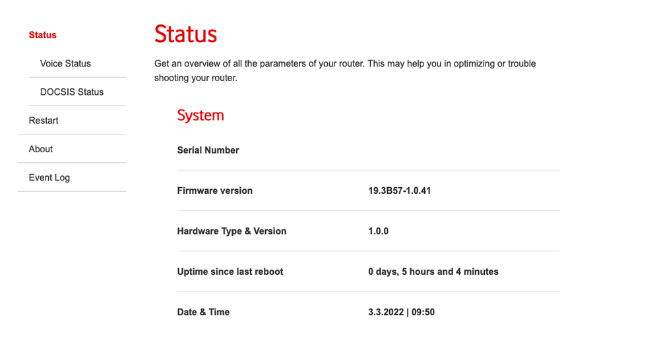Click the Hardware Type & Version label

pos(232,231)
